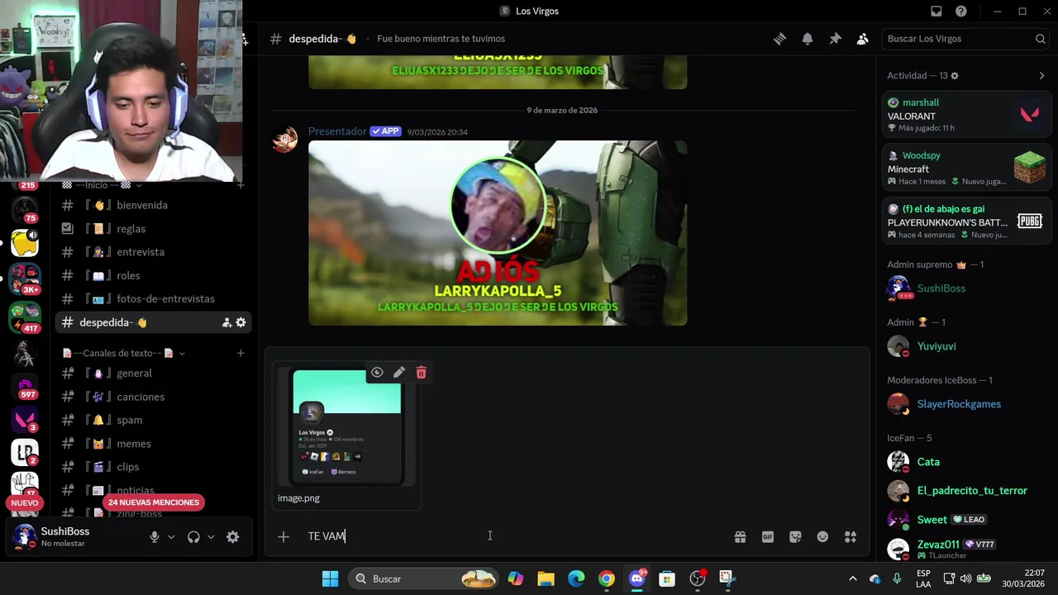The width and height of the screenshot is (1058, 595).
Task: Click Presentador bot username
Action: click(x=337, y=131)
